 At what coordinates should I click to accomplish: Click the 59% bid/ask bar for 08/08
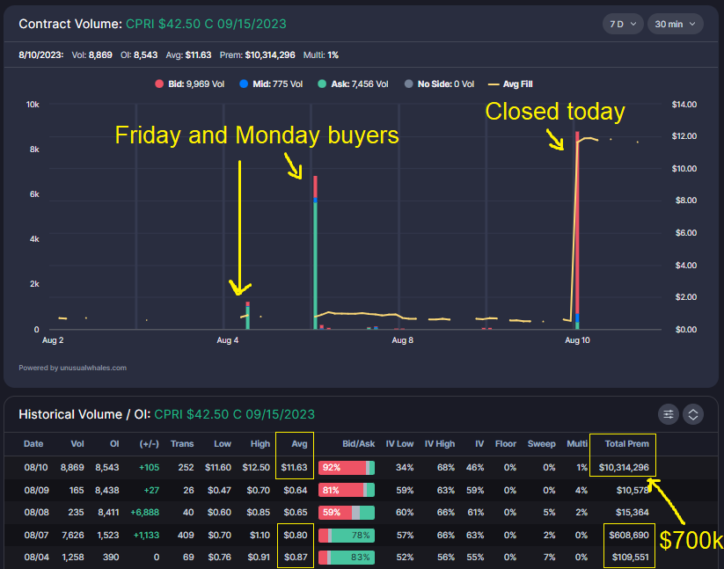(347, 513)
